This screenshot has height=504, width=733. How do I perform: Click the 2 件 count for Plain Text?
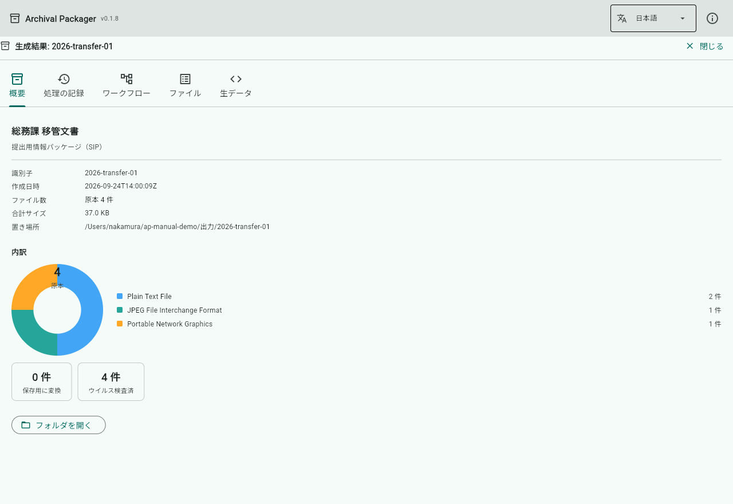tap(715, 297)
